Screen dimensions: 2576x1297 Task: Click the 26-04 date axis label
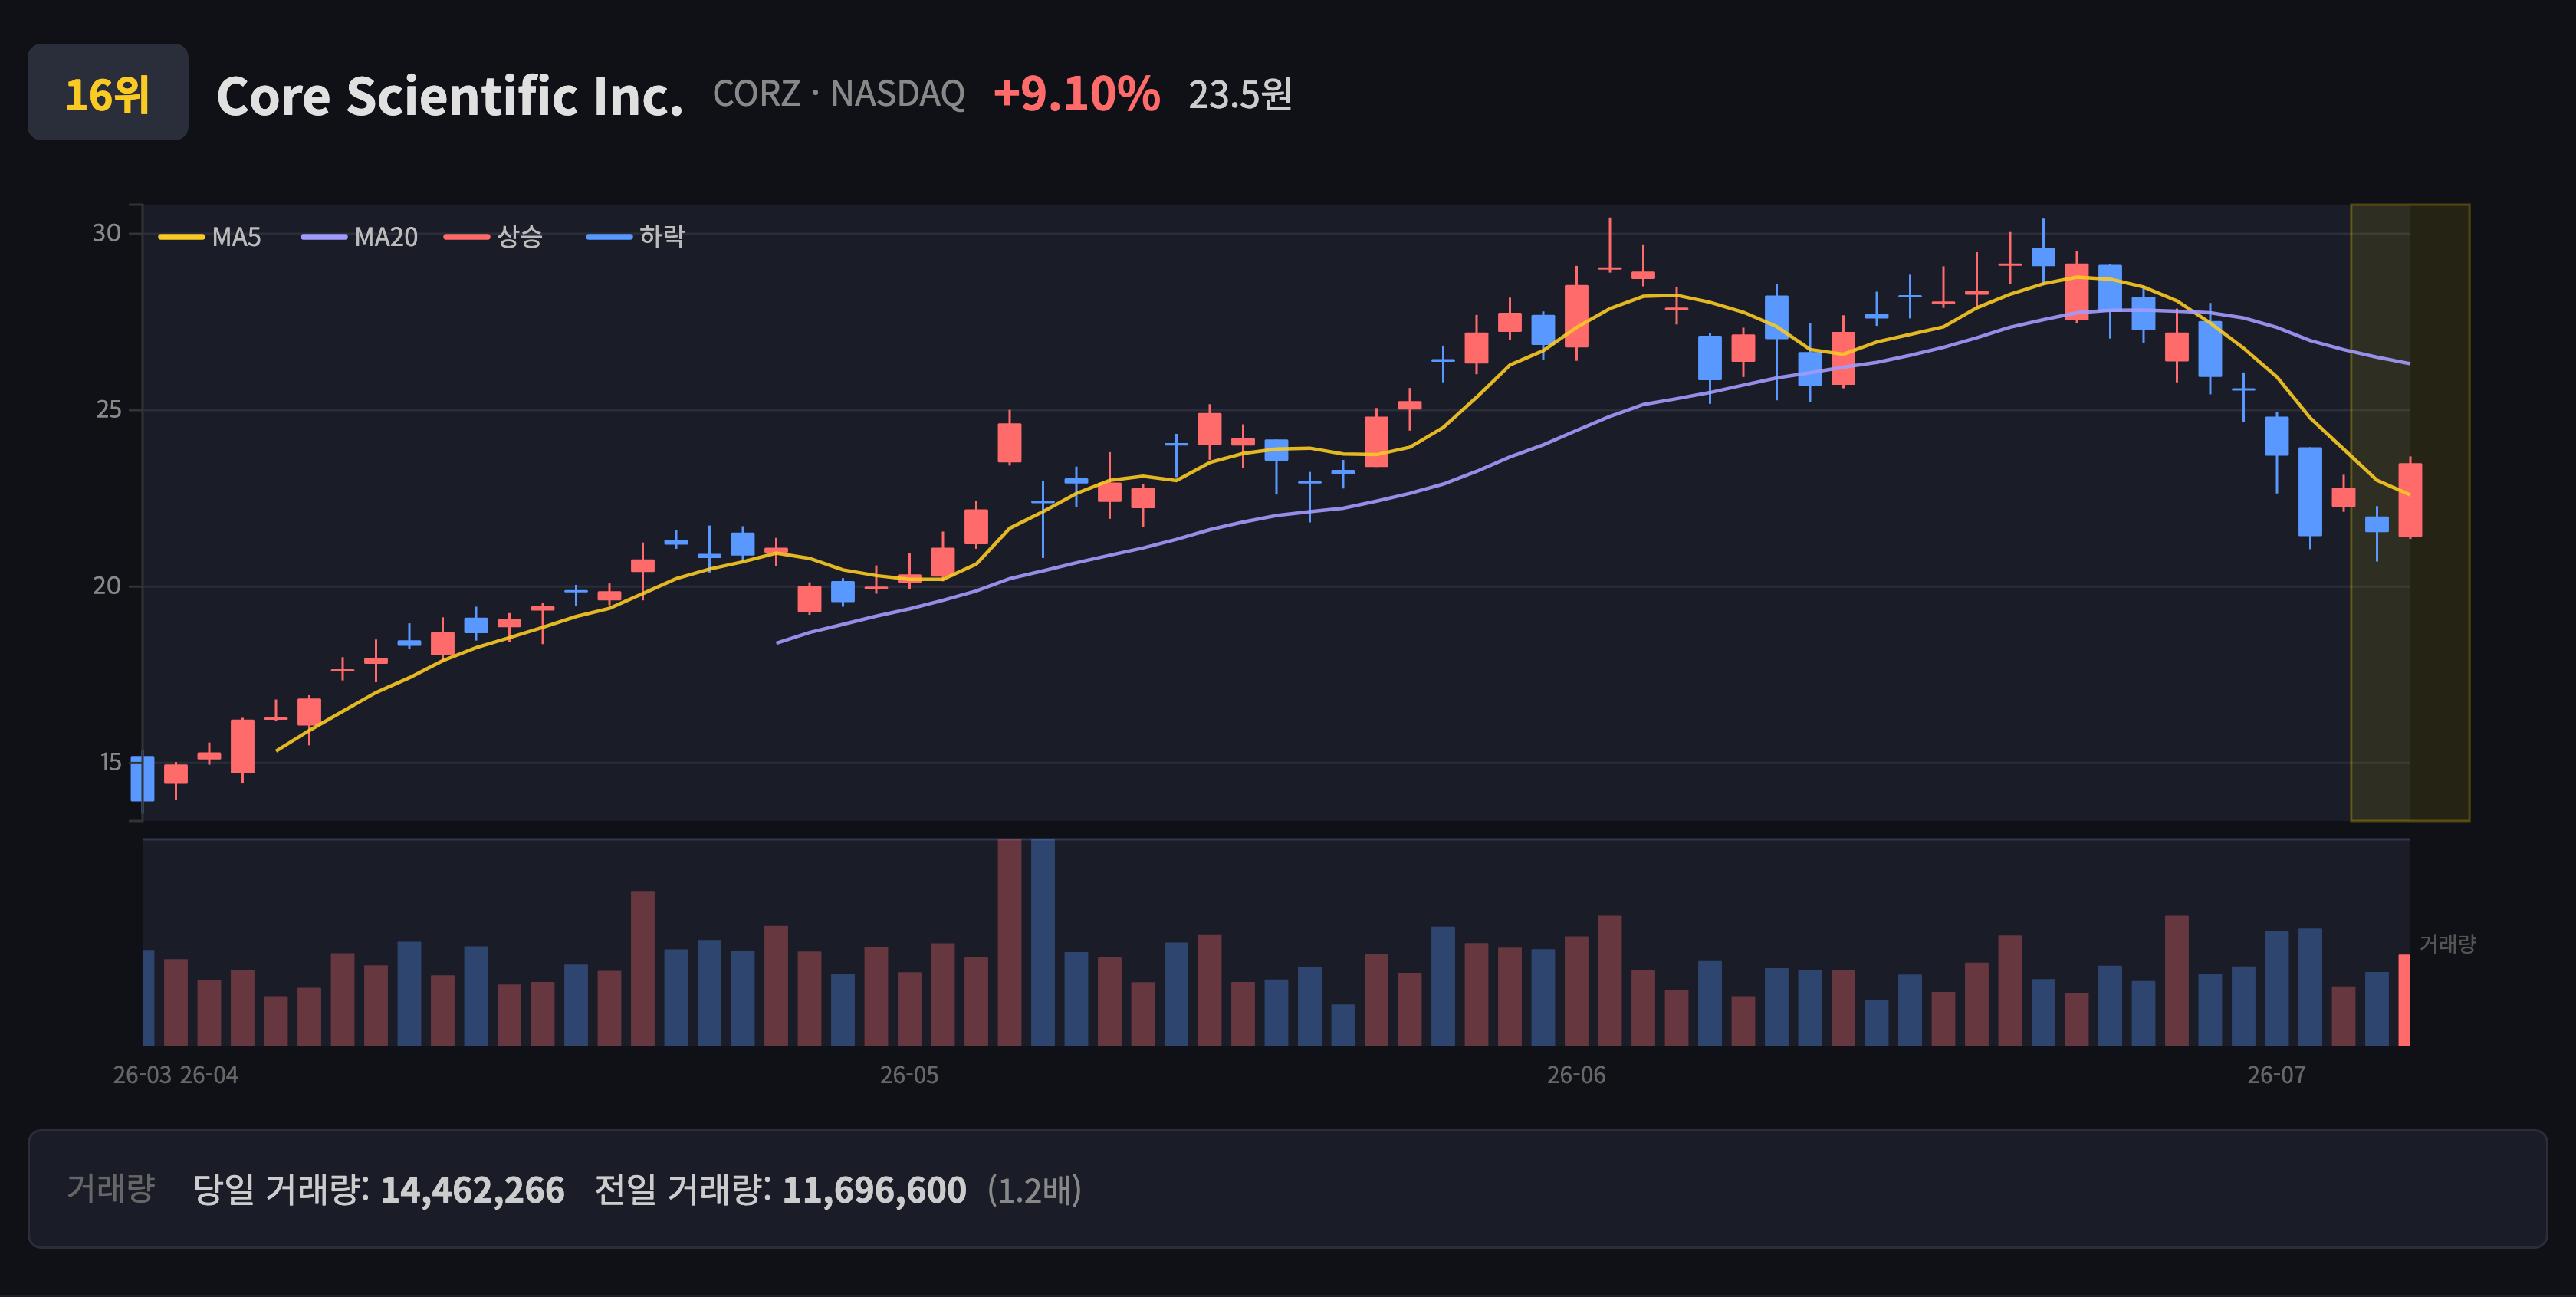[x=209, y=1075]
